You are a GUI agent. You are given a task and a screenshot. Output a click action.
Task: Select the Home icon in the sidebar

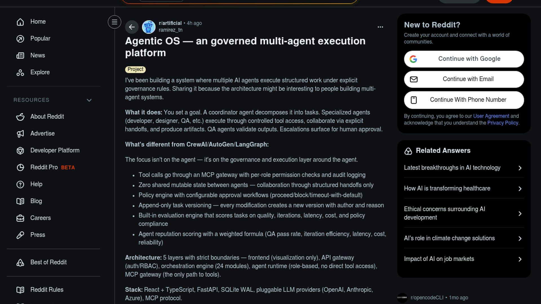tap(20, 22)
